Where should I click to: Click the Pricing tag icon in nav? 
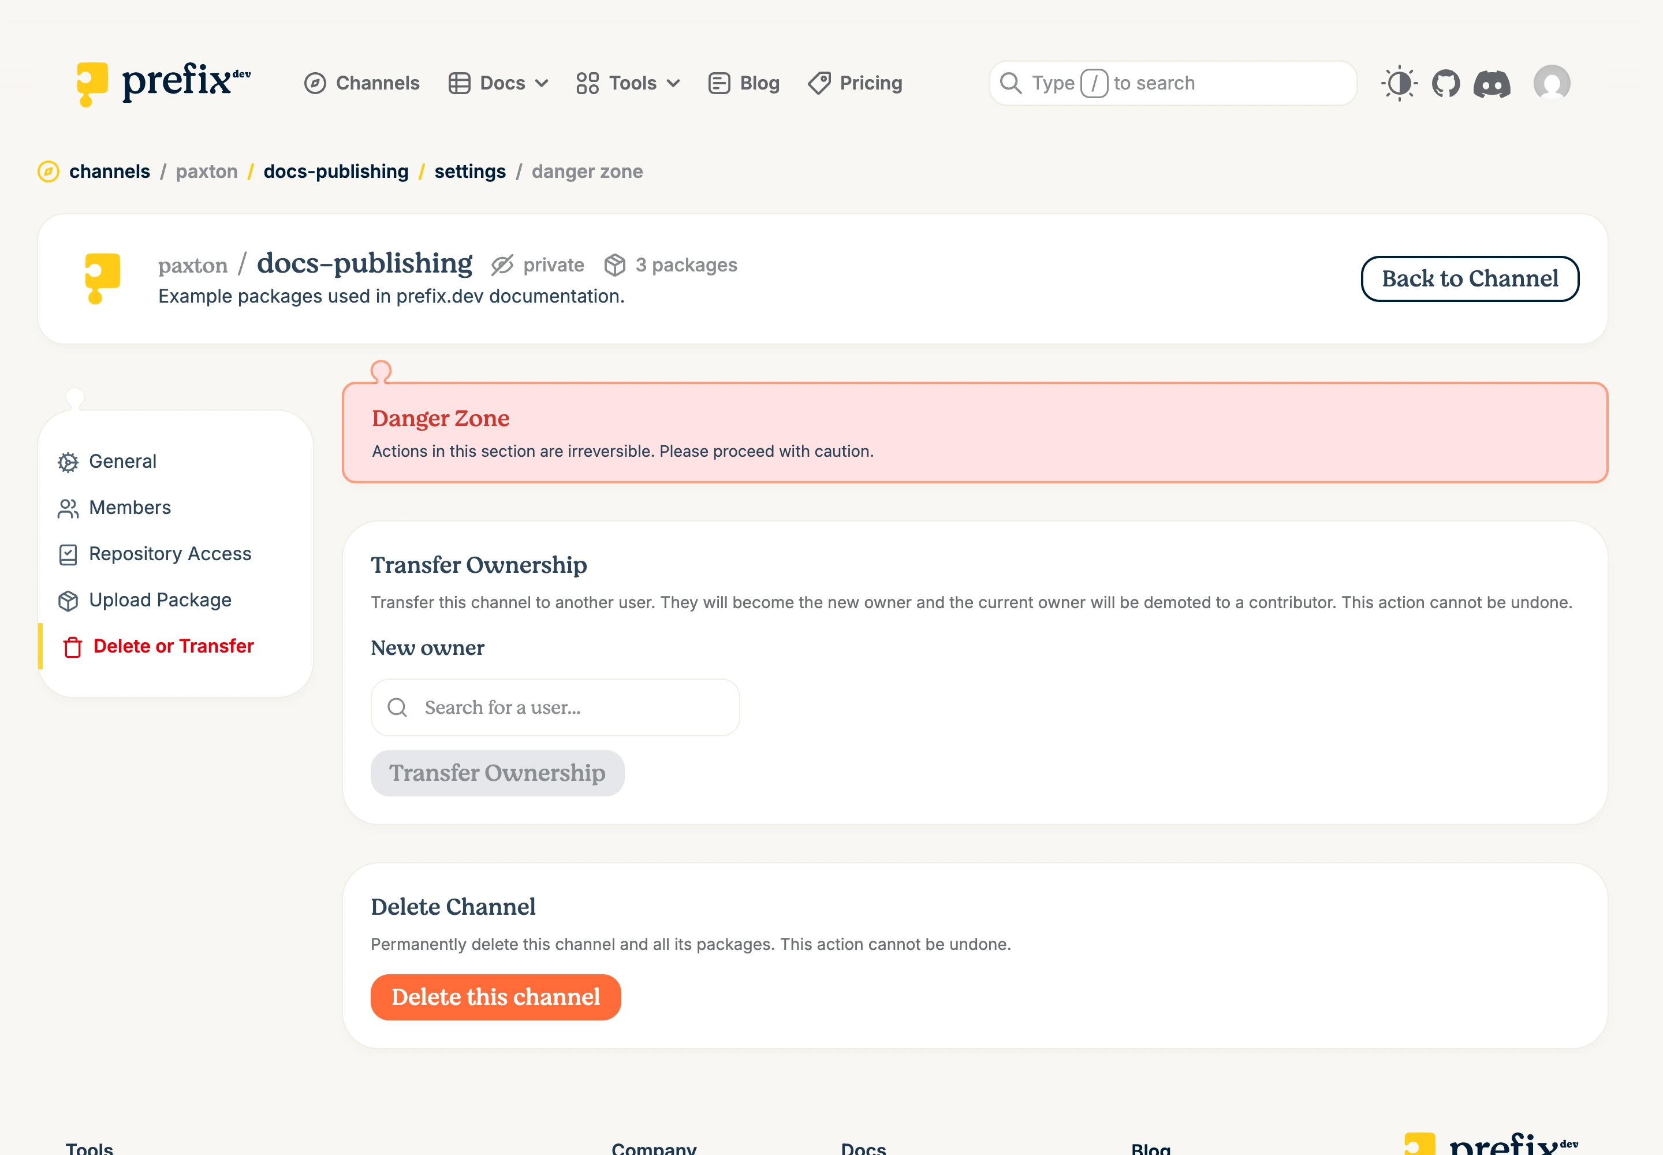click(x=819, y=83)
